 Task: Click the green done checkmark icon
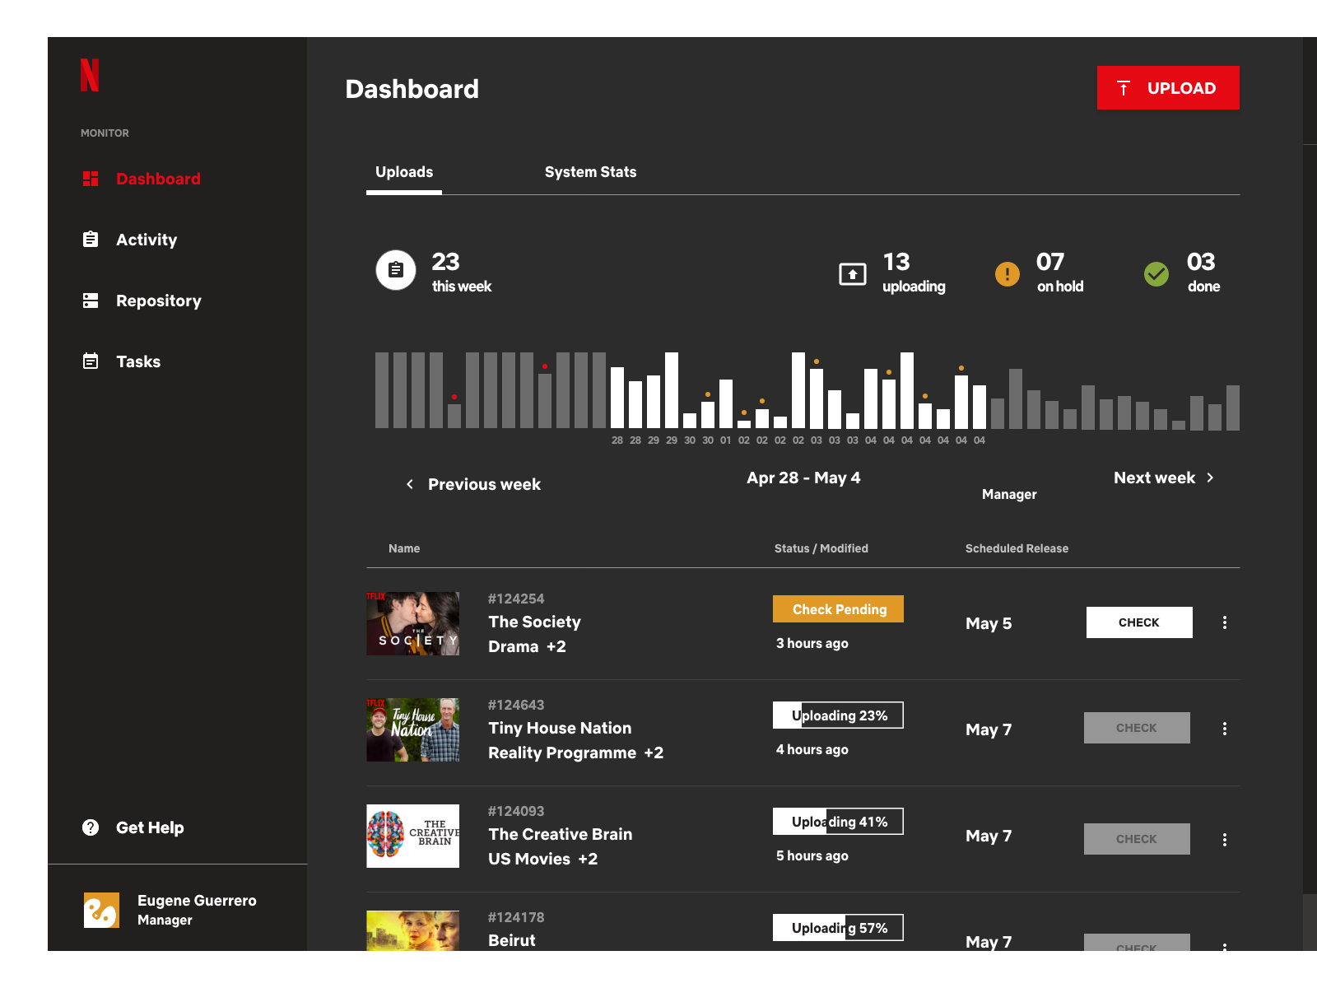[x=1156, y=273]
